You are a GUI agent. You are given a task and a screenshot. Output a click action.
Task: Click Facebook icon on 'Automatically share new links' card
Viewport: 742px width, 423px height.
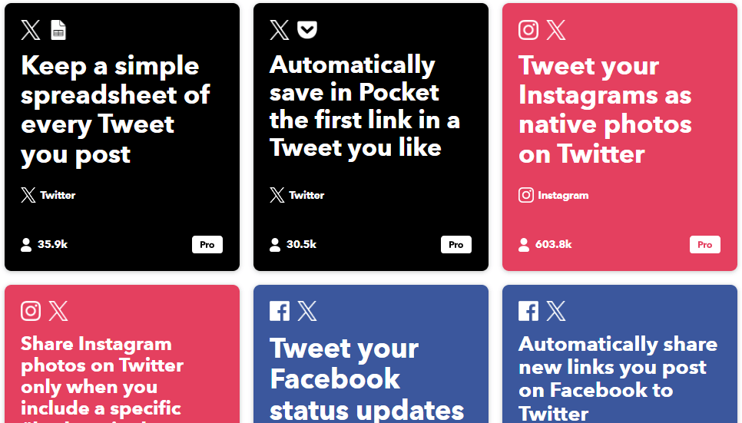pos(528,311)
